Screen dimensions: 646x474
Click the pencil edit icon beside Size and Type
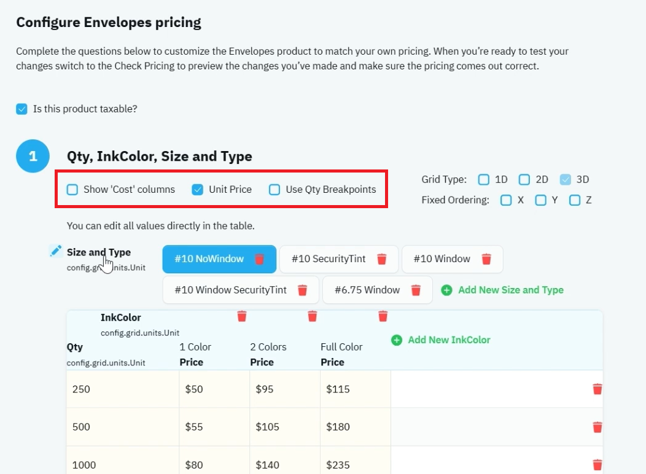coord(55,251)
